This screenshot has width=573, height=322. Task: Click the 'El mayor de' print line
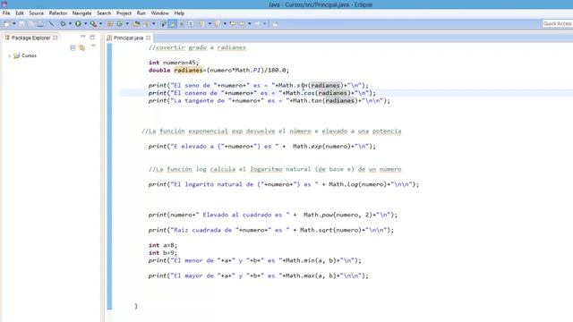tap(259, 275)
